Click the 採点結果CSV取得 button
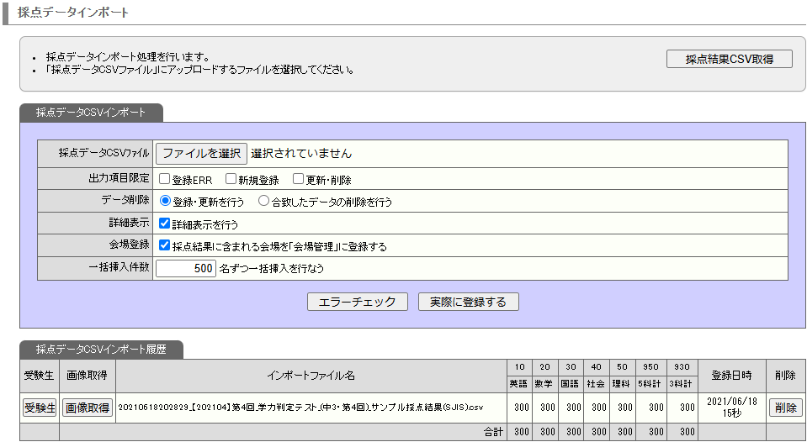The height and width of the screenshot is (442, 807). coord(729,59)
